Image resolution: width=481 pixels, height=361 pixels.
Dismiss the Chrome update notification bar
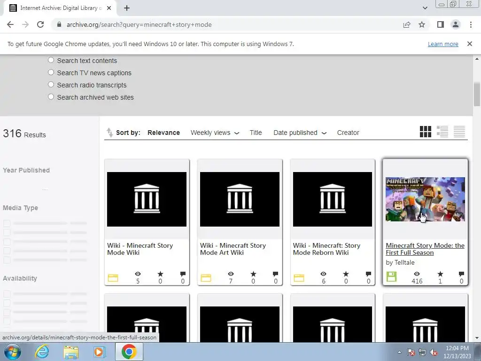click(x=469, y=44)
